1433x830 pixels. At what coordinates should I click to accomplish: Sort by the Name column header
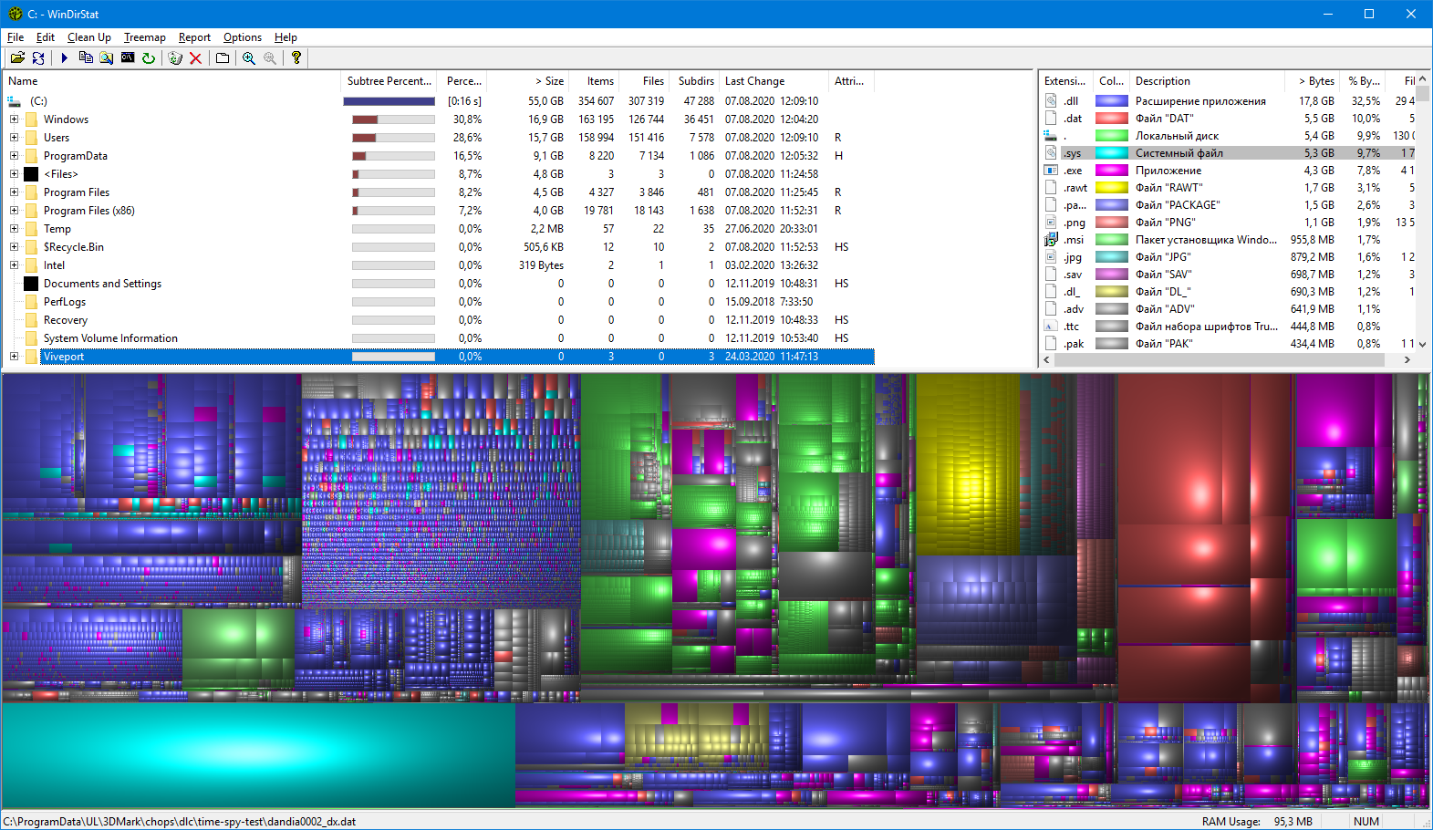pos(171,81)
